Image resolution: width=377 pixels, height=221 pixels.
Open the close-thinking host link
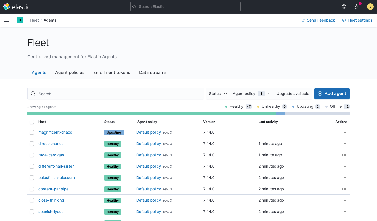click(51, 200)
